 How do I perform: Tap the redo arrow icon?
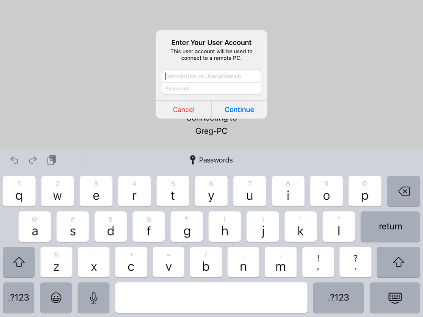point(33,160)
